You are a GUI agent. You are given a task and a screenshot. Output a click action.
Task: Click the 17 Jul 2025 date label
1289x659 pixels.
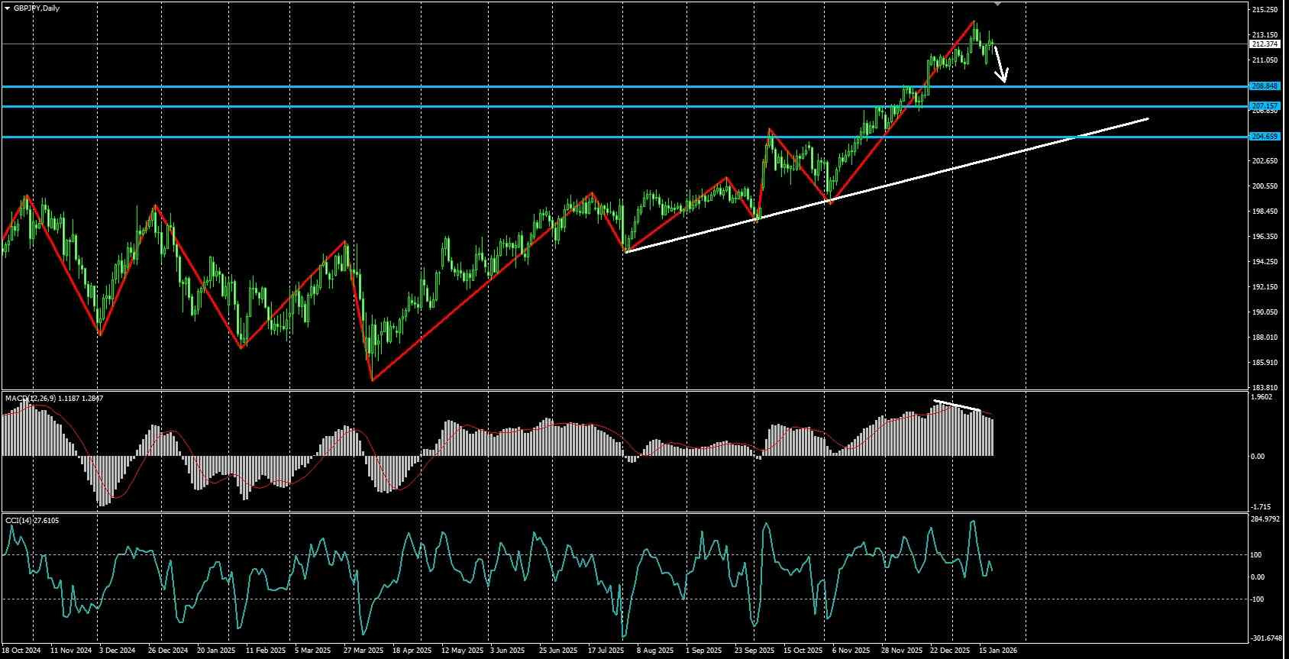click(606, 651)
